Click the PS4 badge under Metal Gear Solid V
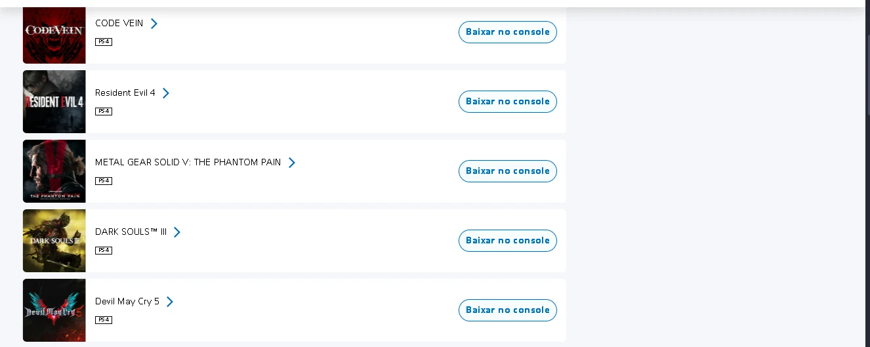 pyautogui.click(x=104, y=181)
